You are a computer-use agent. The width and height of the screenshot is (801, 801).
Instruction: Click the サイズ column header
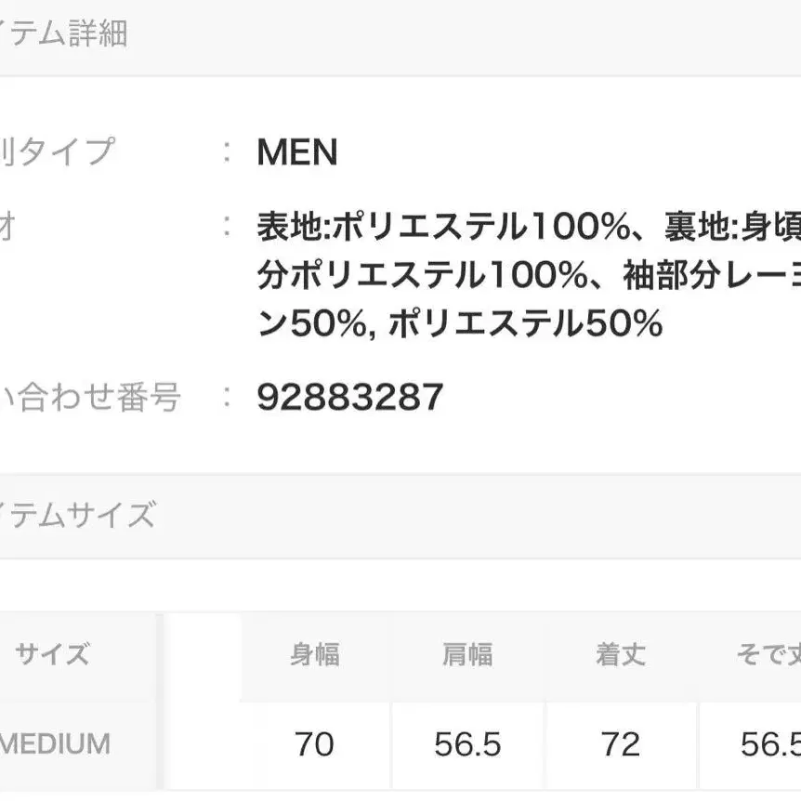[52, 654]
